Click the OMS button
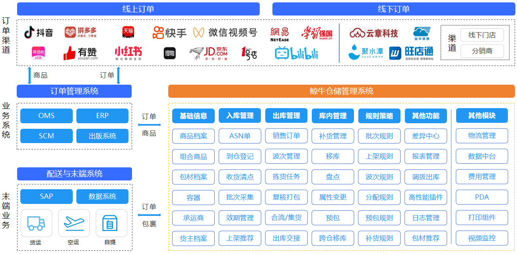This screenshot has width=517, height=254. (x=47, y=116)
